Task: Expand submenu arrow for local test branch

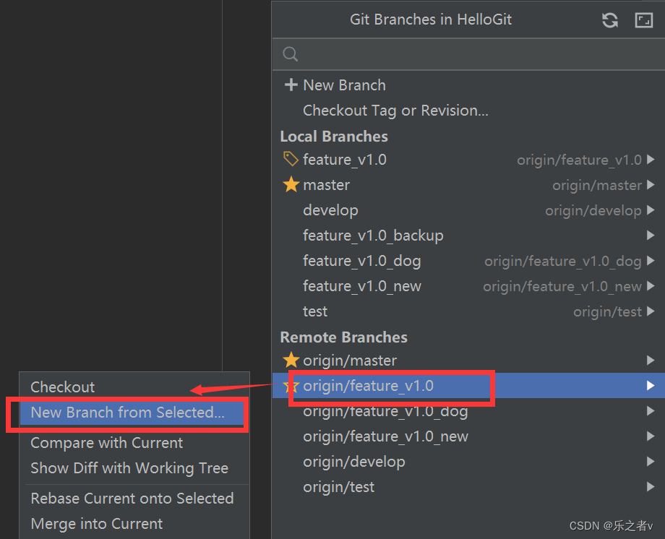Action: 651,311
